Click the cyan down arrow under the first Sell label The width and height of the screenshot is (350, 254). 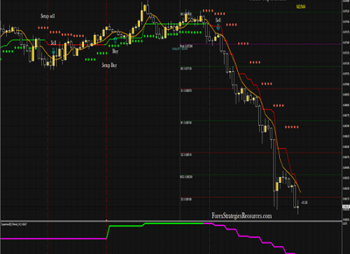(53, 51)
